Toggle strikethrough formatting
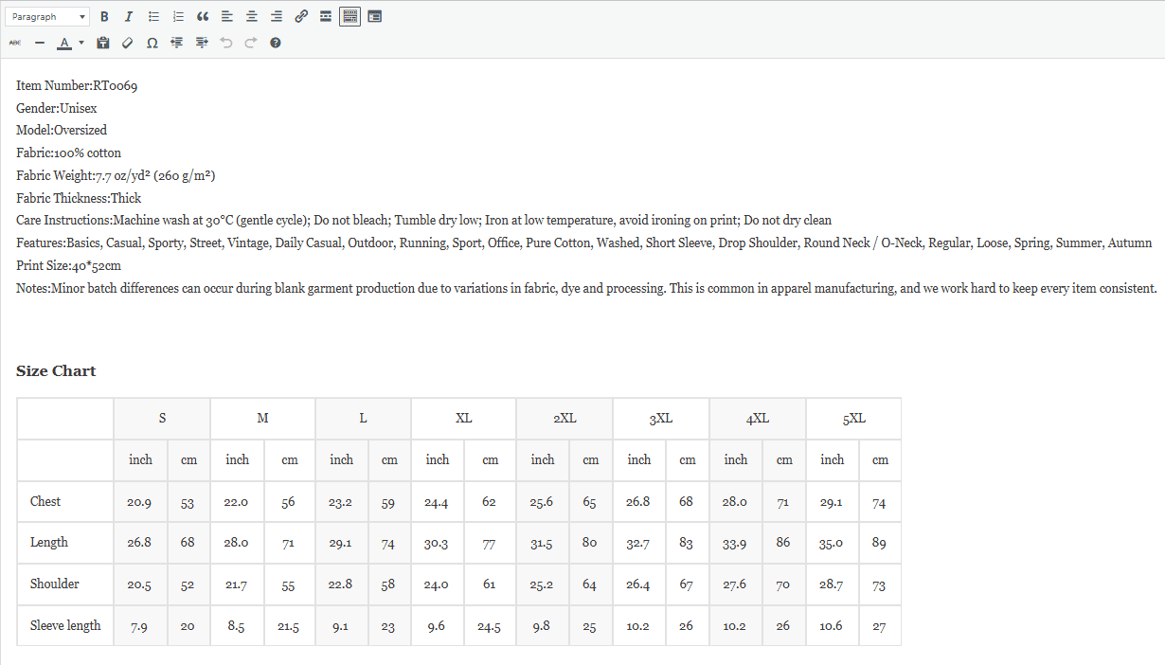The height and width of the screenshot is (665, 1165). 15,43
